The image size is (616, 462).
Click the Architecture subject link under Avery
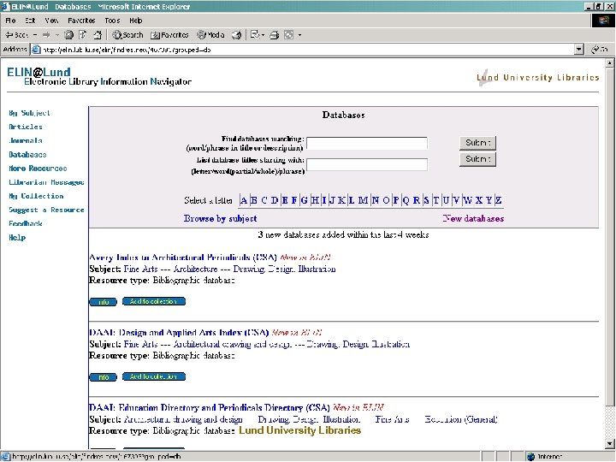tap(195, 269)
